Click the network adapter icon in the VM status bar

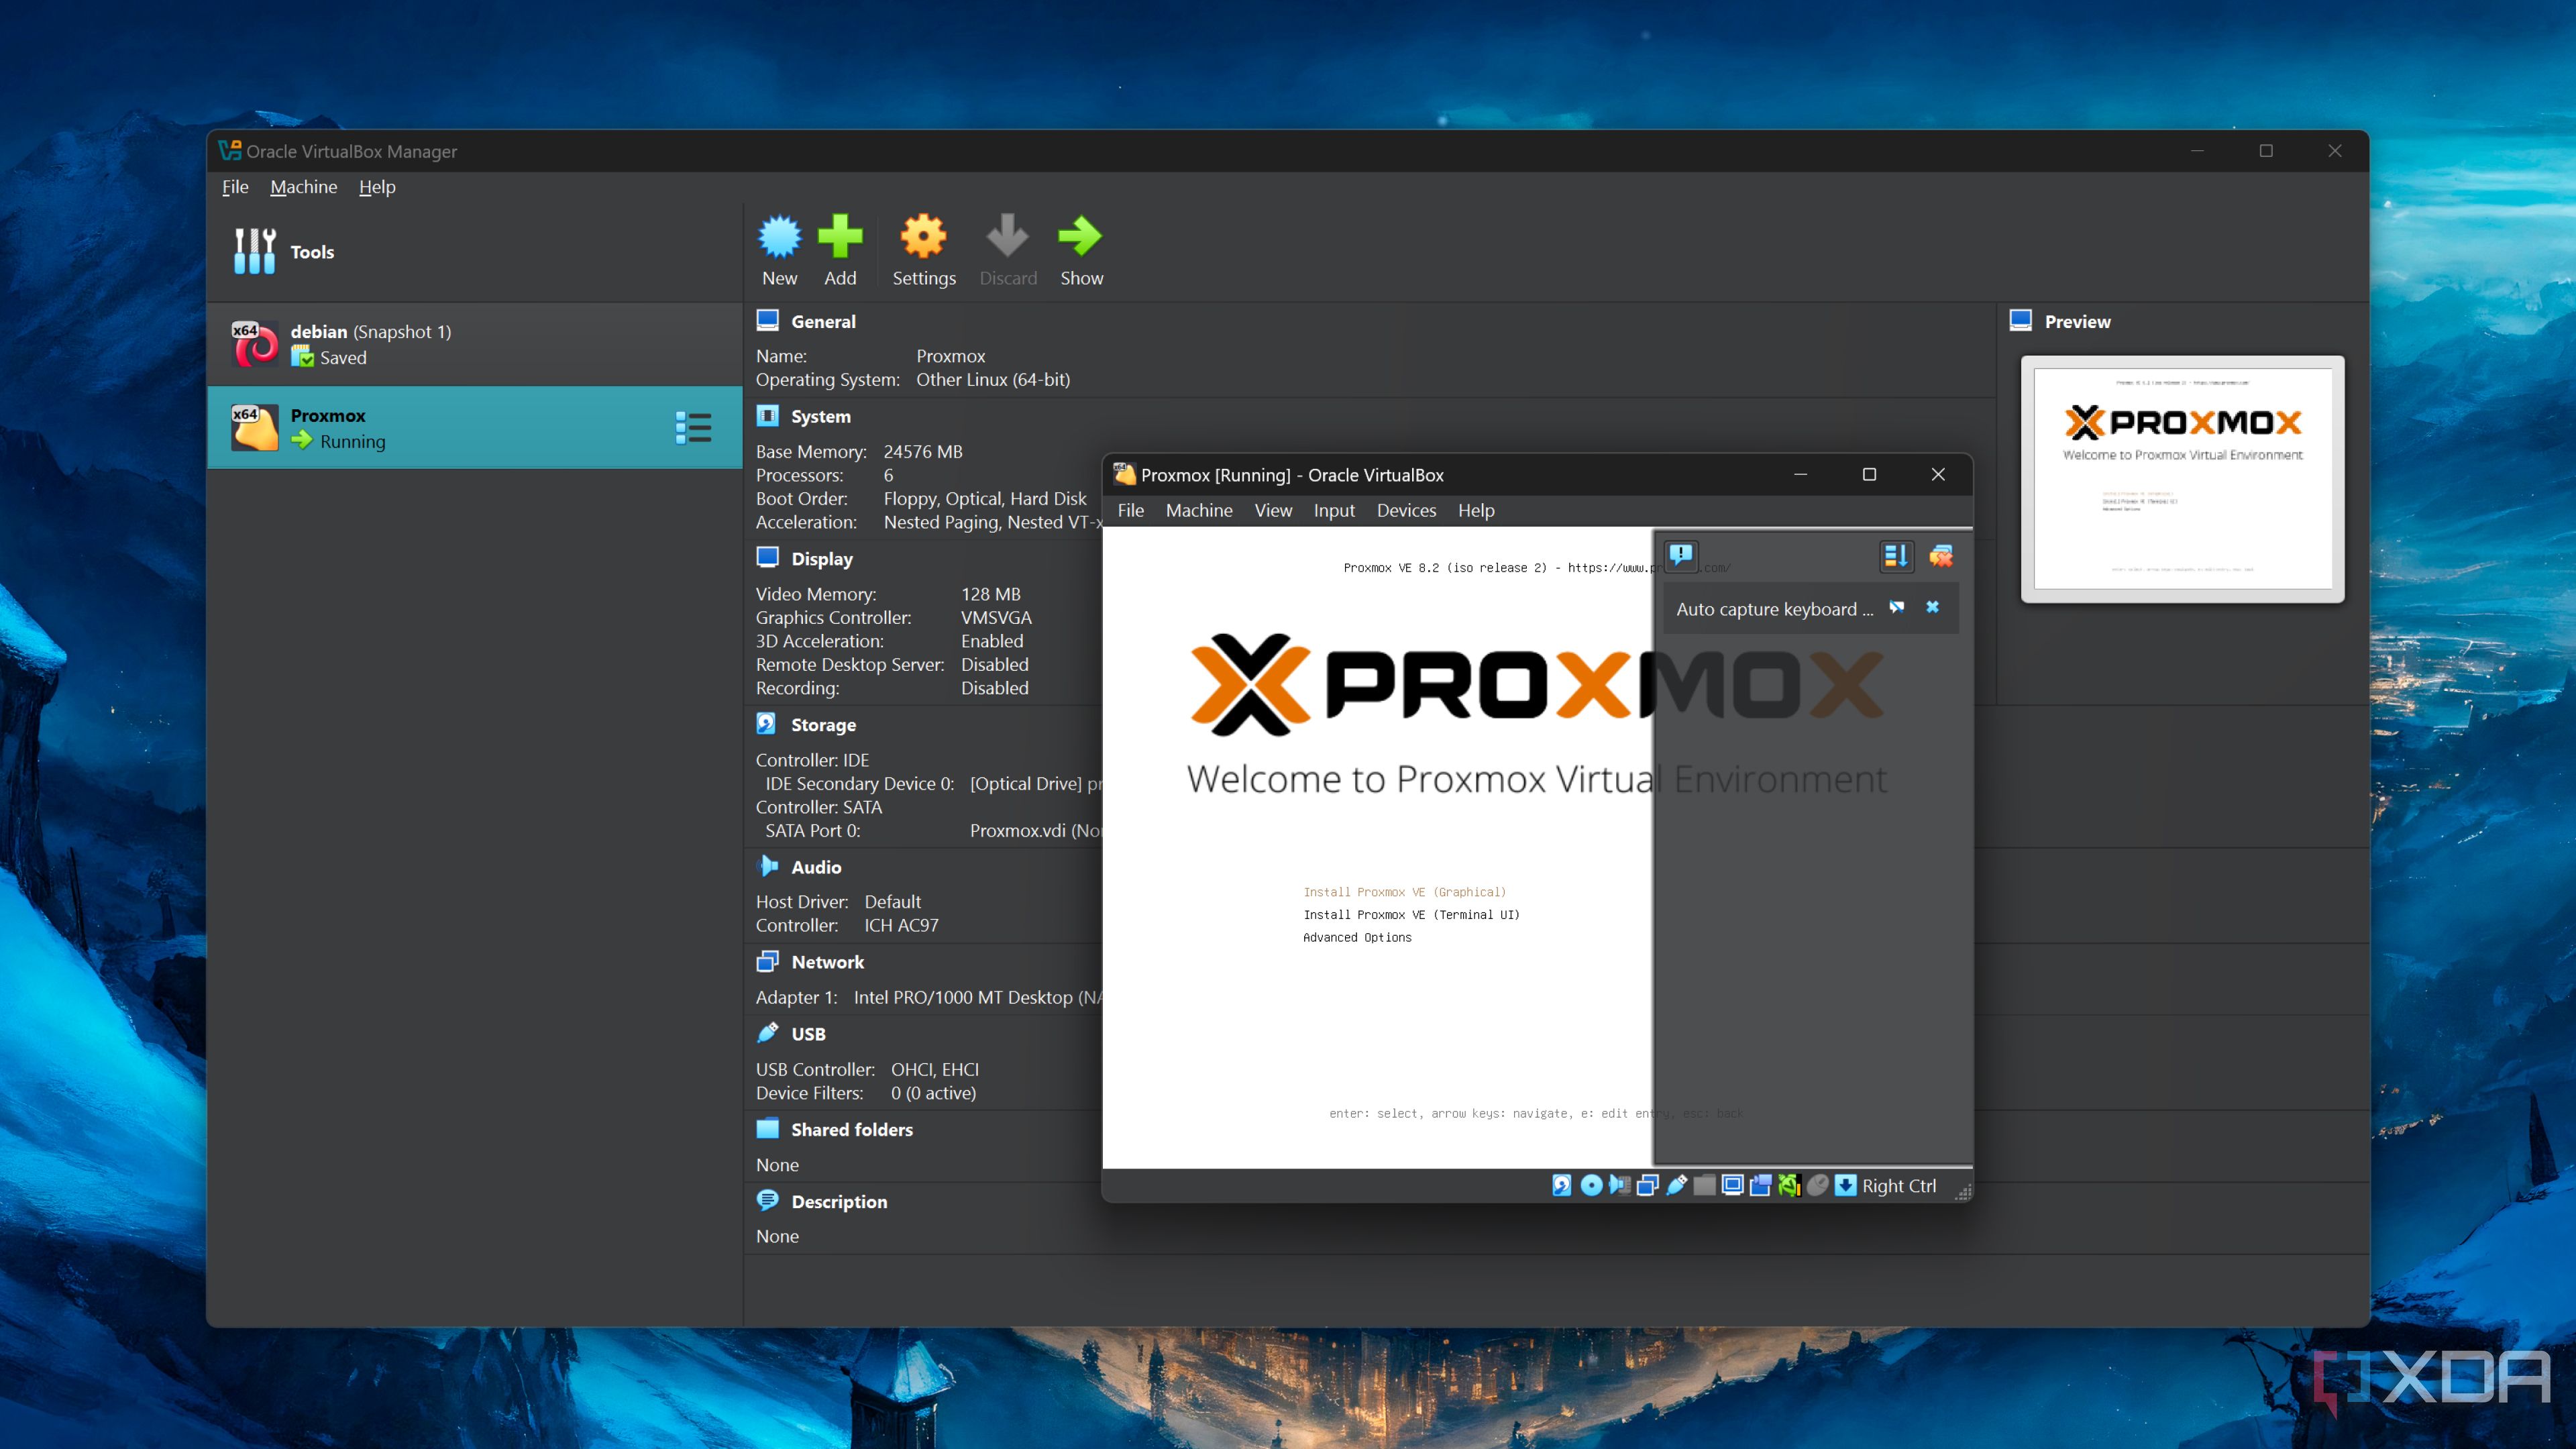coord(1648,1186)
